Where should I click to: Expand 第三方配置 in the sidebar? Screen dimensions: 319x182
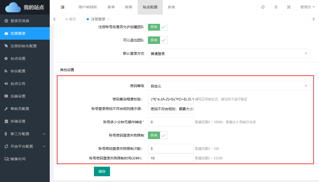tap(25, 134)
